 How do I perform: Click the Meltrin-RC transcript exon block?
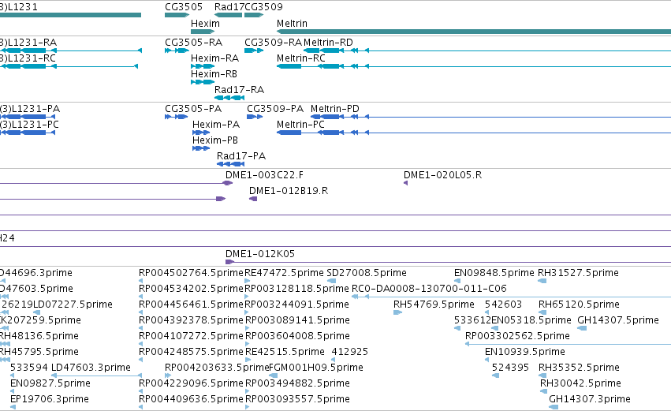(289, 66)
